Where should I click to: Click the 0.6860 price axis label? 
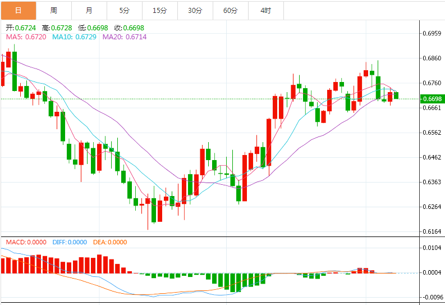pyautogui.click(x=432, y=58)
